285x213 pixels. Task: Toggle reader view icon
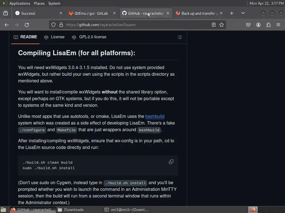(214, 25)
